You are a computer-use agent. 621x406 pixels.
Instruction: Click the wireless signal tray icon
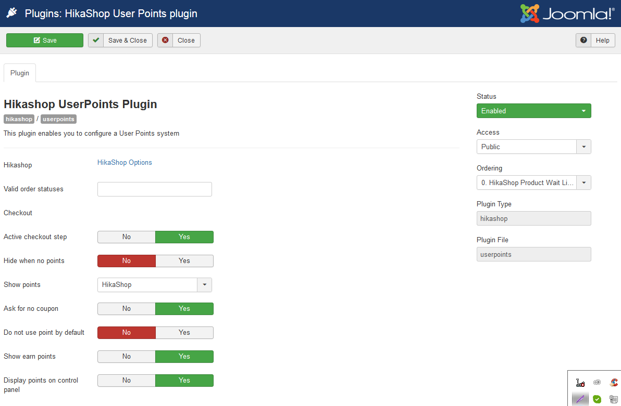[580, 383]
